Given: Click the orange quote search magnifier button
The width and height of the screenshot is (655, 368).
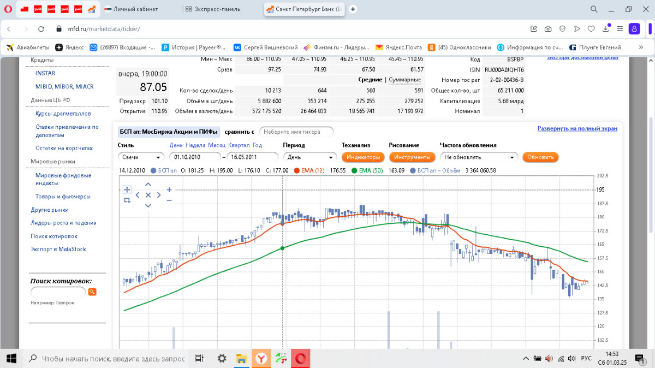Looking at the screenshot, I should [92, 292].
